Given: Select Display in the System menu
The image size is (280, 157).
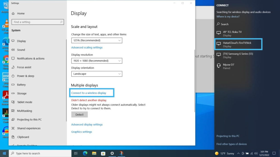Looking at the screenshot, I should (21, 41).
